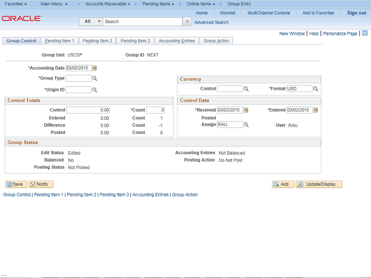Click the Update/Display button
The image size is (371, 278).
319,184
